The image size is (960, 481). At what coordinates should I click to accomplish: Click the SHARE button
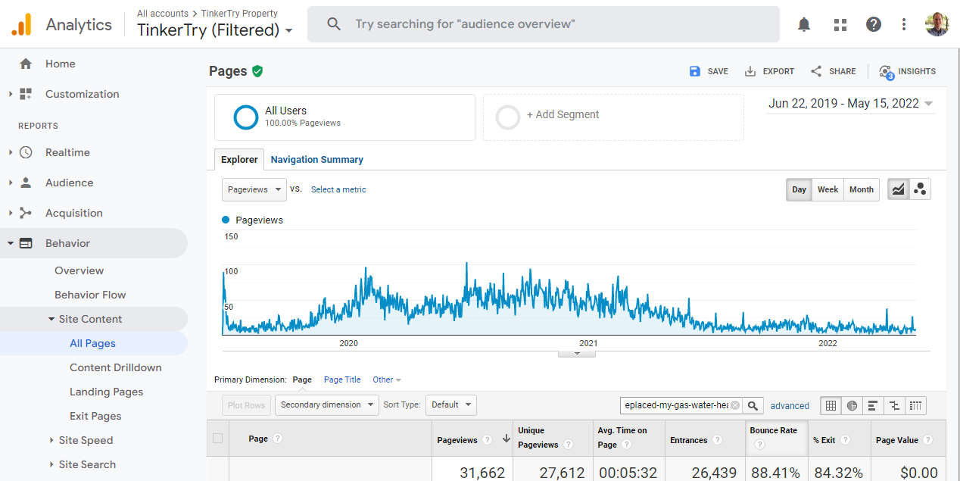(833, 71)
